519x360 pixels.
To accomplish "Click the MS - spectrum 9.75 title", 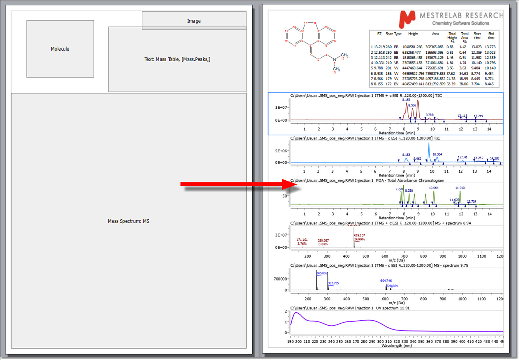I will [x=379, y=265].
